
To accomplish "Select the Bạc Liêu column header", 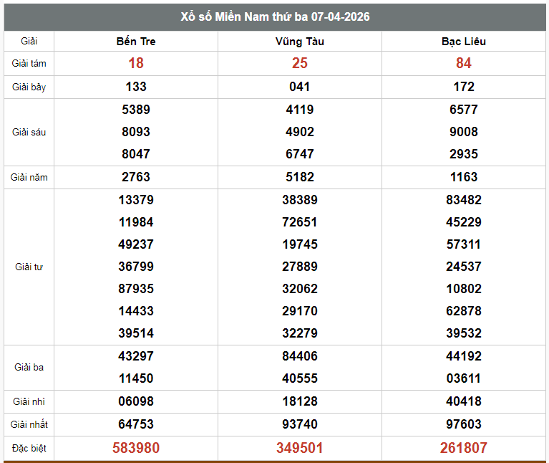I will coord(463,42).
